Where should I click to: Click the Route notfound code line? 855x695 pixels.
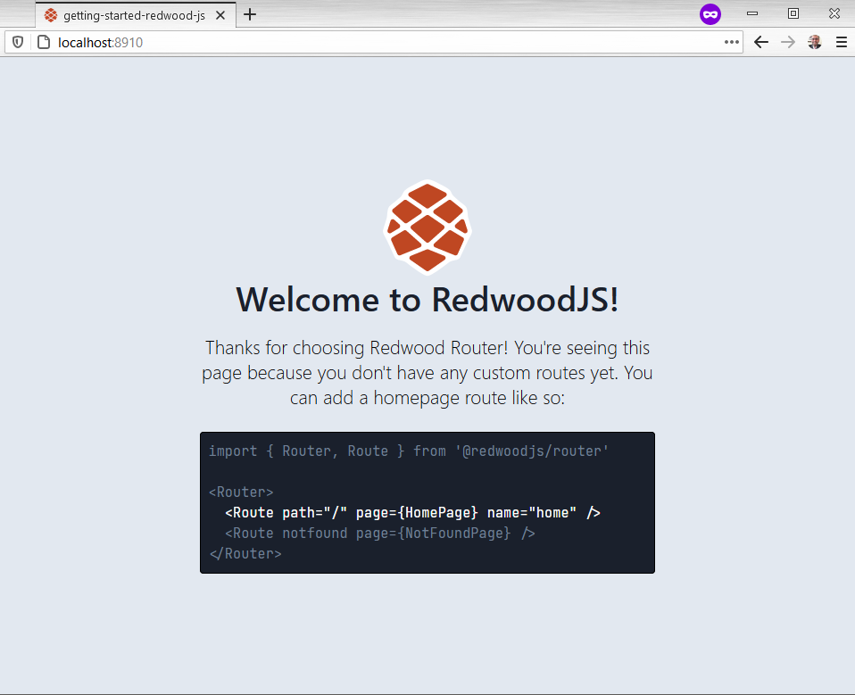379,533
